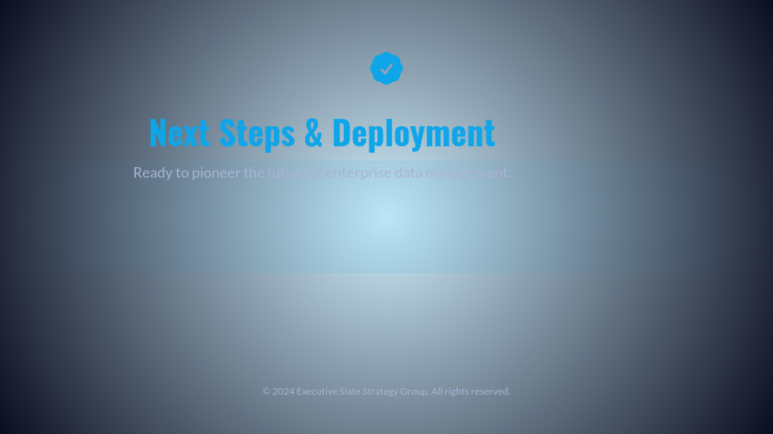Click the bright glow center of the blue band
773x434 pixels.
pos(386,218)
